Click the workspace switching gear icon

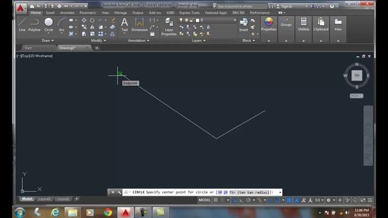[329, 200]
